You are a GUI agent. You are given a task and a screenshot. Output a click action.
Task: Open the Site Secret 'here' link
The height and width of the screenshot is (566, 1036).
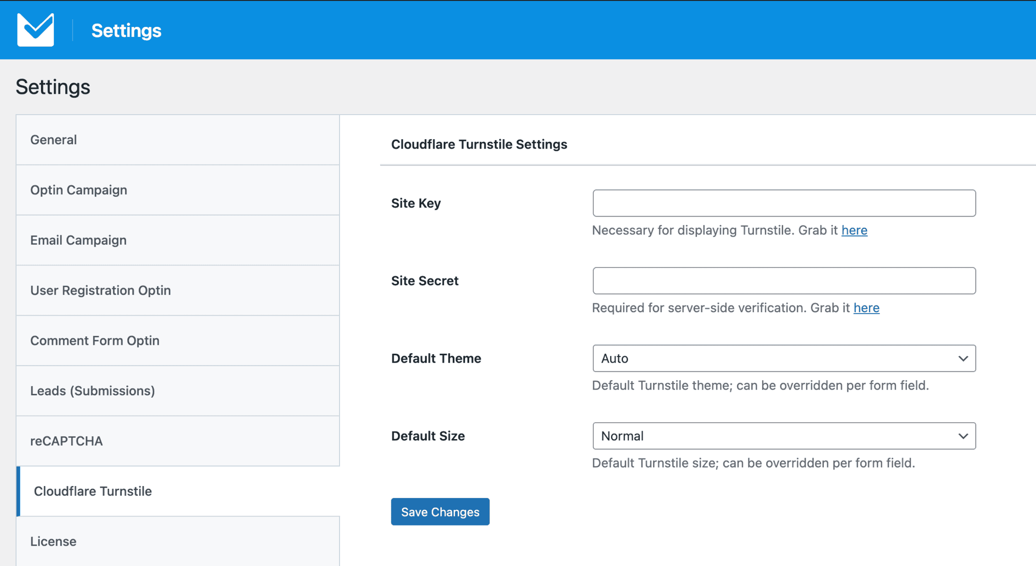coord(866,308)
